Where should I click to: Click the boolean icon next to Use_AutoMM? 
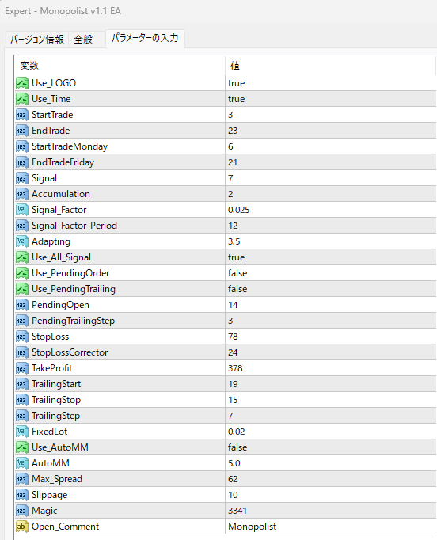tap(22, 447)
